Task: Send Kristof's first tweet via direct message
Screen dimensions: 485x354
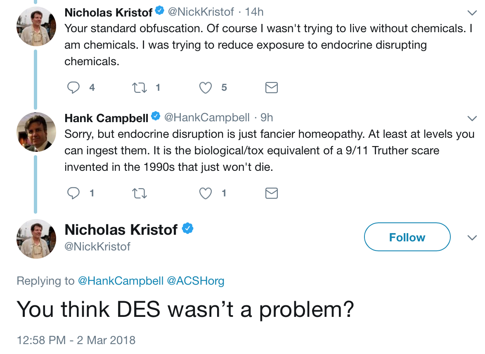Action: pyautogui.click(x=271, y=87)
